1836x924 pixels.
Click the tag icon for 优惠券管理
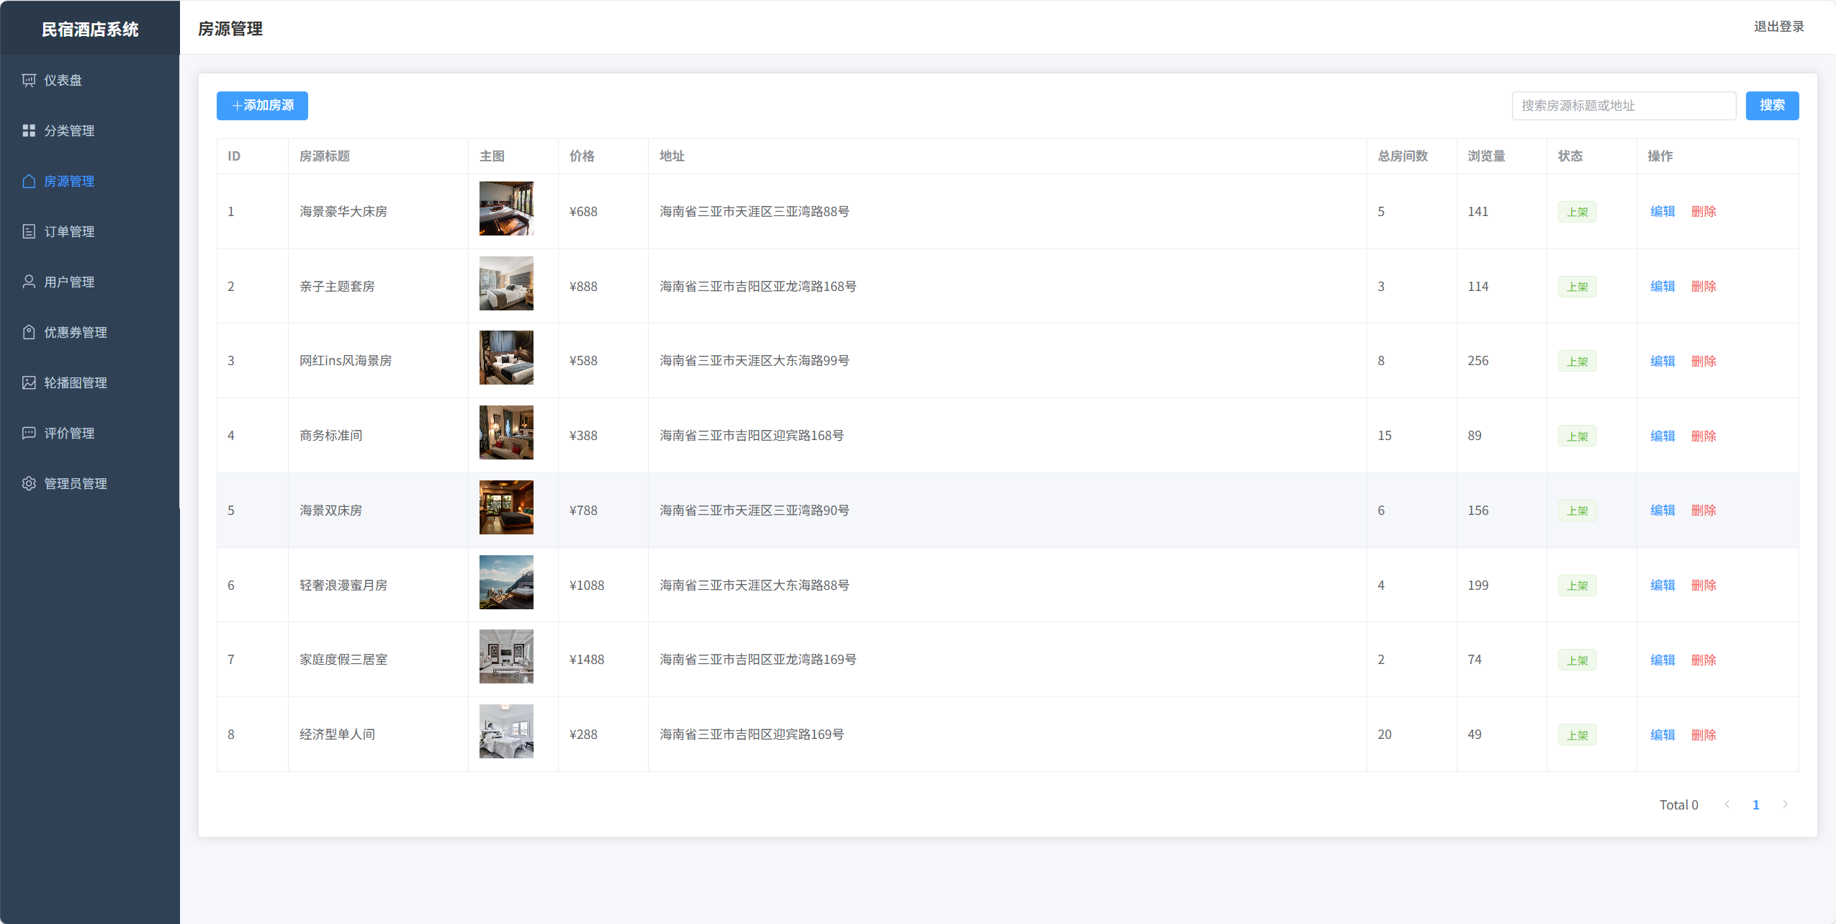[x=29, y=332]
